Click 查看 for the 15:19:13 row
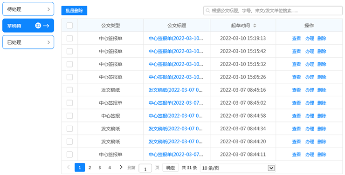345x175 pixels. [297, 39]
